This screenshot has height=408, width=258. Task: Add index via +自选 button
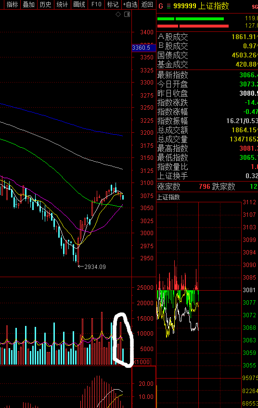(130, 4)
